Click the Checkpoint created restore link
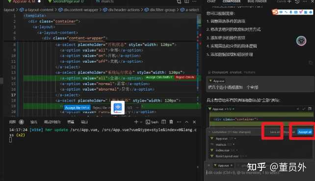Viewport: 315px width, 181px height. (249, 72)
